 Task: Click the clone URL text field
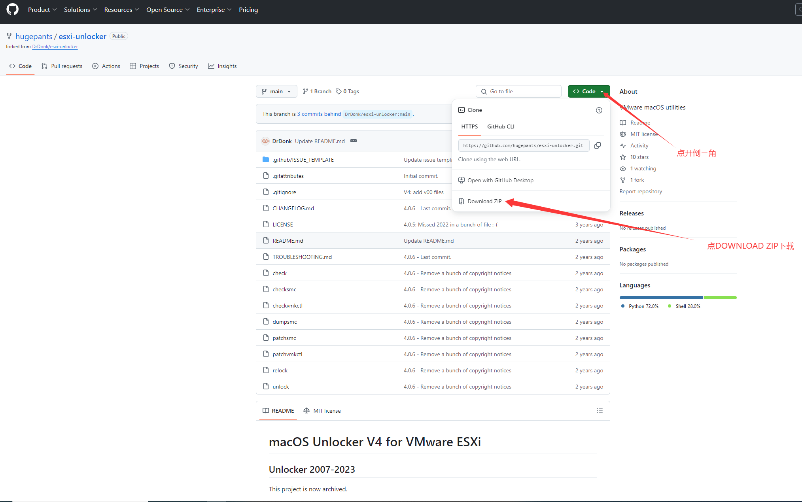click(523, 146)
